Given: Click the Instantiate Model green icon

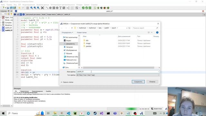Looking at the screenshot, I should (x=90, y=8).
